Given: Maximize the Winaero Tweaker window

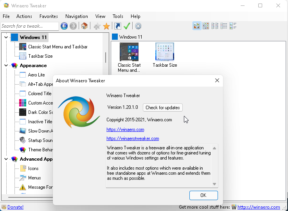Looking at the screenshot, I should coord(260,5).
